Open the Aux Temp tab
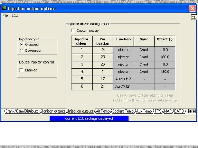Screen dimensions: 198x148 144,111
